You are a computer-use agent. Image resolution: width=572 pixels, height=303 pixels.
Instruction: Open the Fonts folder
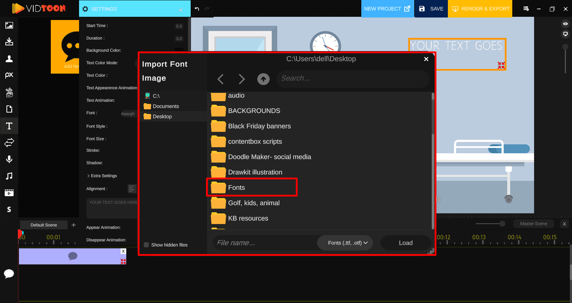(236, 188)
